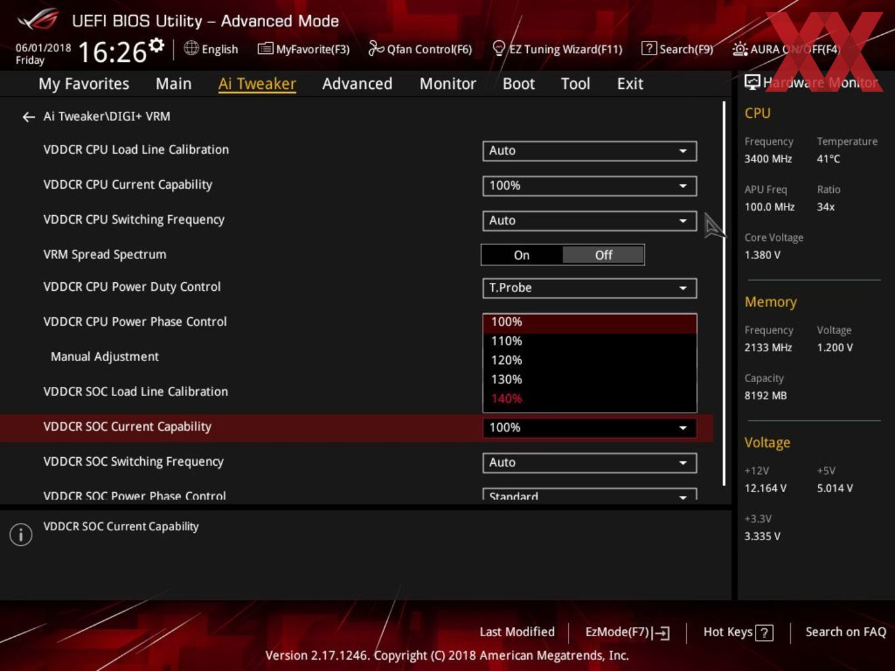The width and height of the screenshot is (895, 671).
Task: Select 100% in the open list
Action: 589,322
